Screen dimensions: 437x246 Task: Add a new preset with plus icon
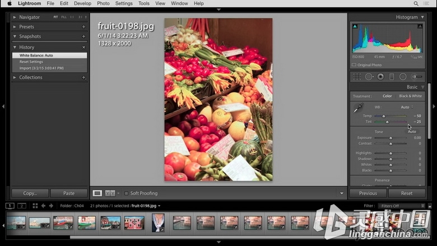click(x=83, y=27)
